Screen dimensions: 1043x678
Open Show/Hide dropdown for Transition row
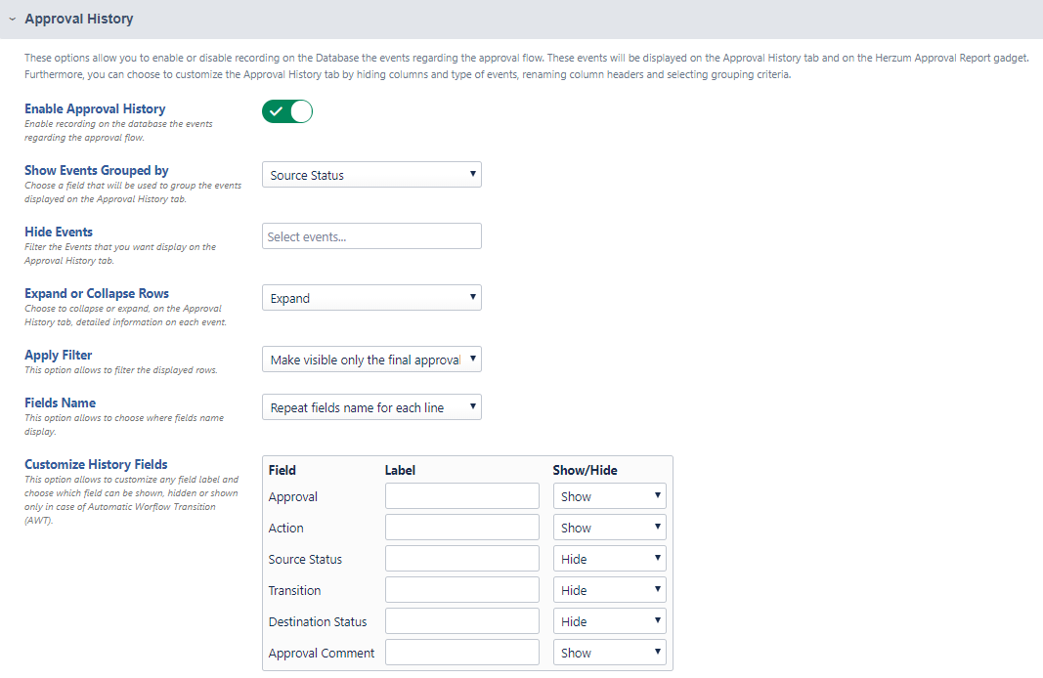(609, 590)
